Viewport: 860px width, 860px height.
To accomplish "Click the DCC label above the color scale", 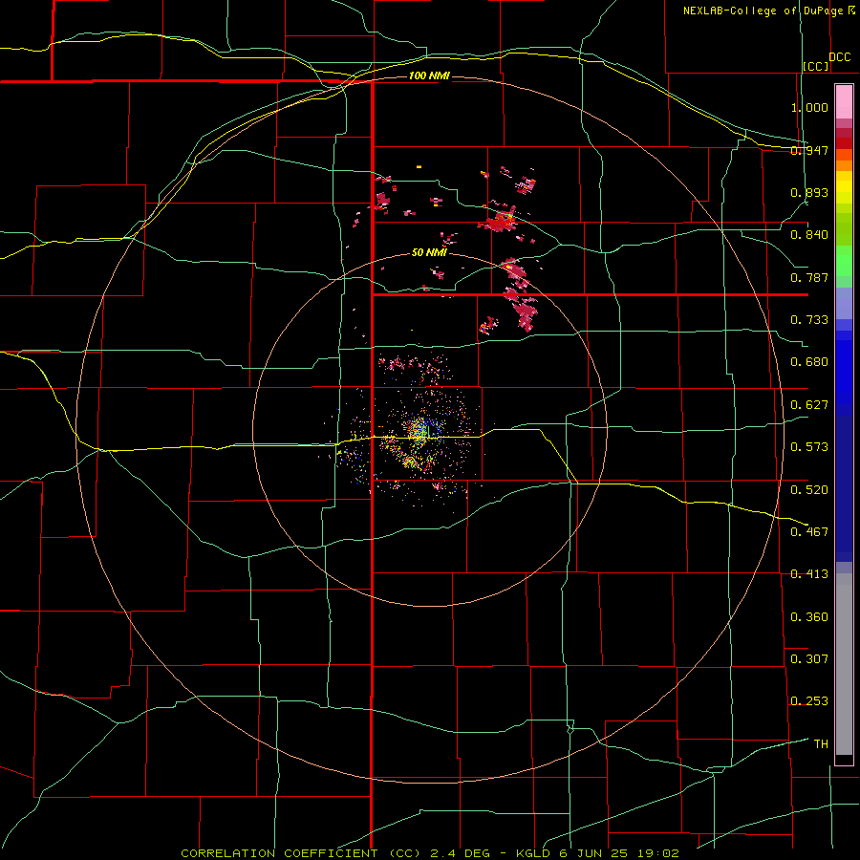I will (839, 57).
